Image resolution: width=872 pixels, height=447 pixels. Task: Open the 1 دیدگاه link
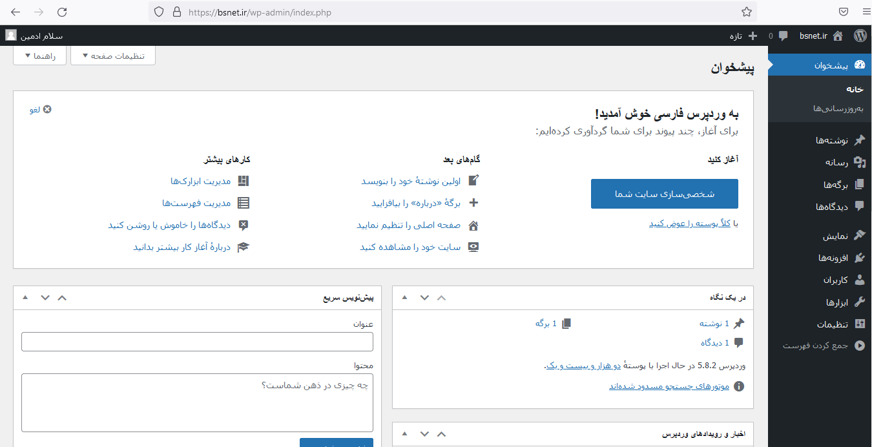(x=714, y=342)
